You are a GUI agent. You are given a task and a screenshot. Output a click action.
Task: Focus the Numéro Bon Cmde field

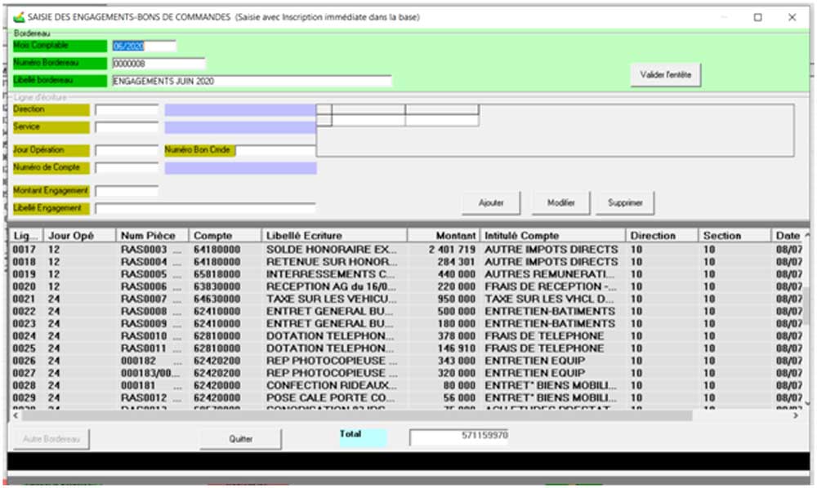275,151
